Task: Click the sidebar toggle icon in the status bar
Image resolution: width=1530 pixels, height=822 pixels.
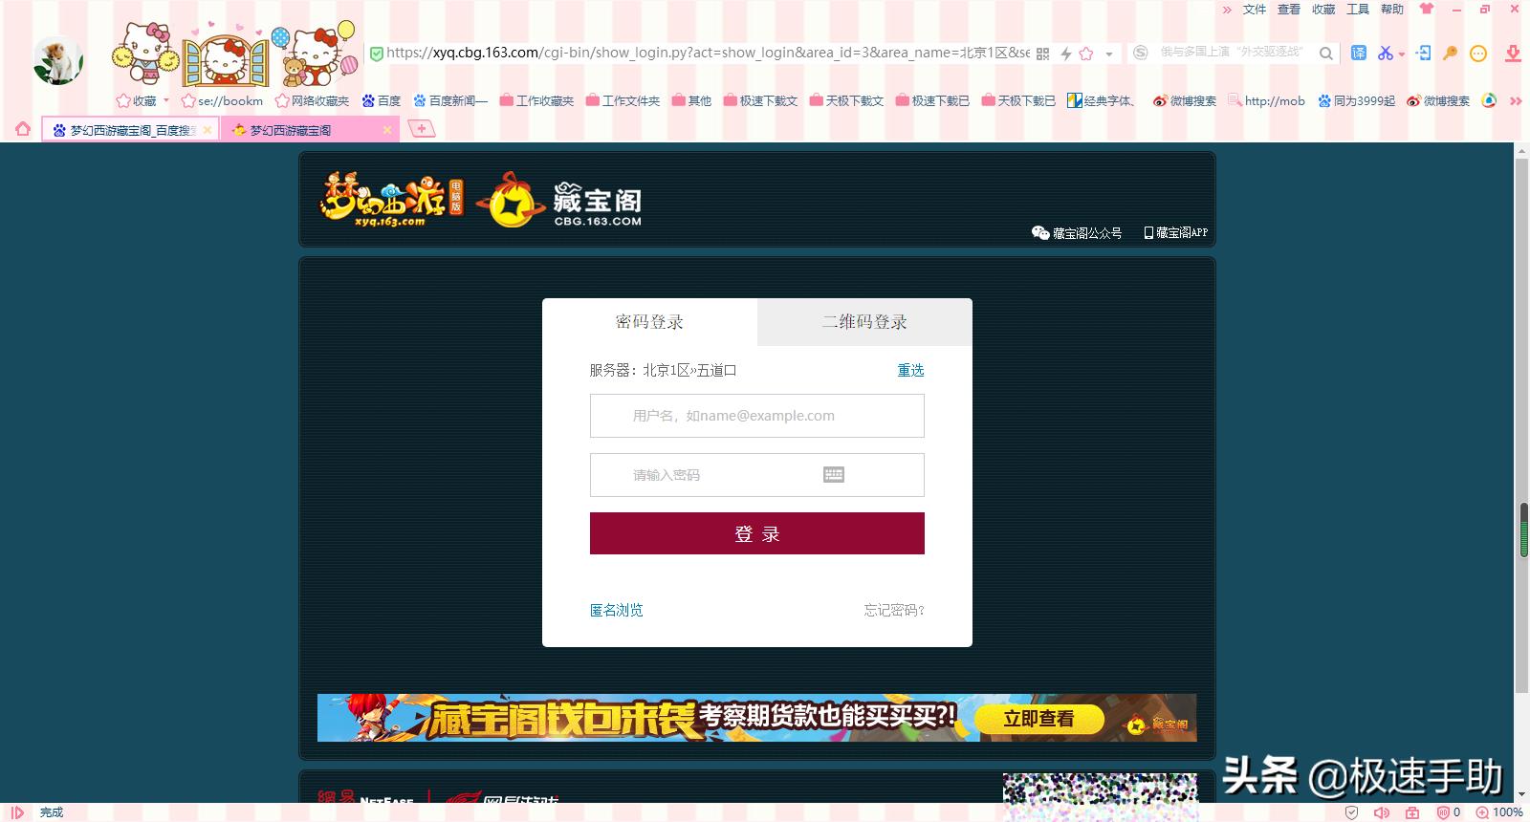Action: coord(17,812)
